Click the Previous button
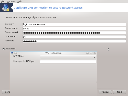The width and height of the screenshot is (128, 96). tap(105, 92)
